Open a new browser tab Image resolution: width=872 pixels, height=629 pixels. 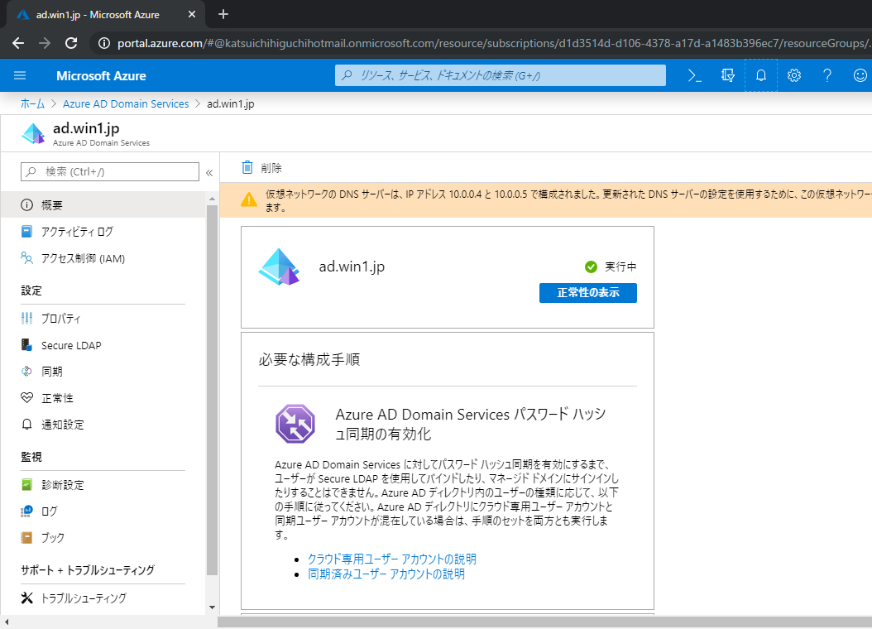223,14
